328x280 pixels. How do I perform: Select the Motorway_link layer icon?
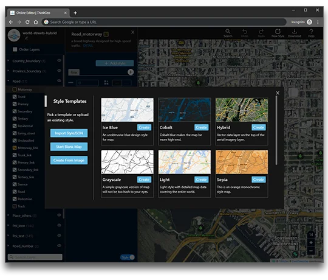15,148
